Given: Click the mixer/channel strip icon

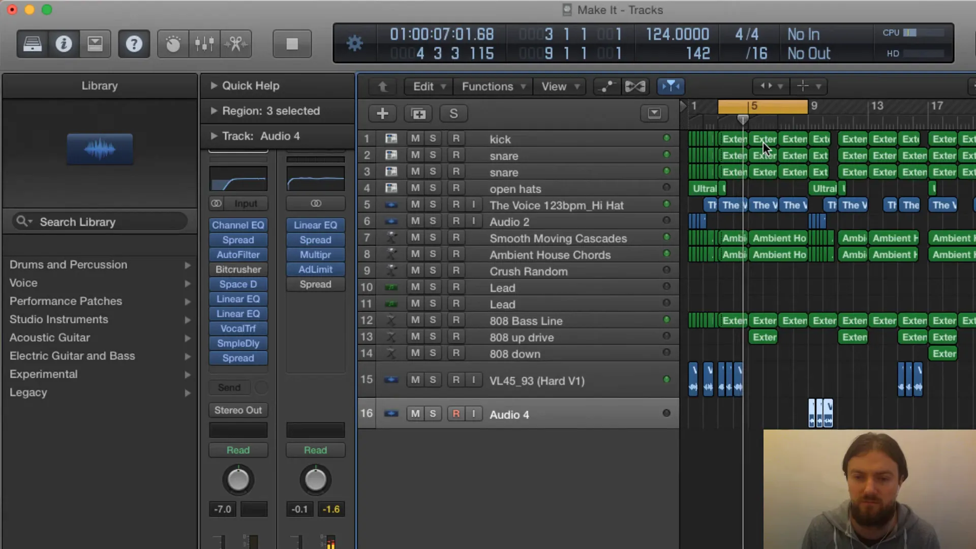Looking at the screenshot, I should click(204, 44).
